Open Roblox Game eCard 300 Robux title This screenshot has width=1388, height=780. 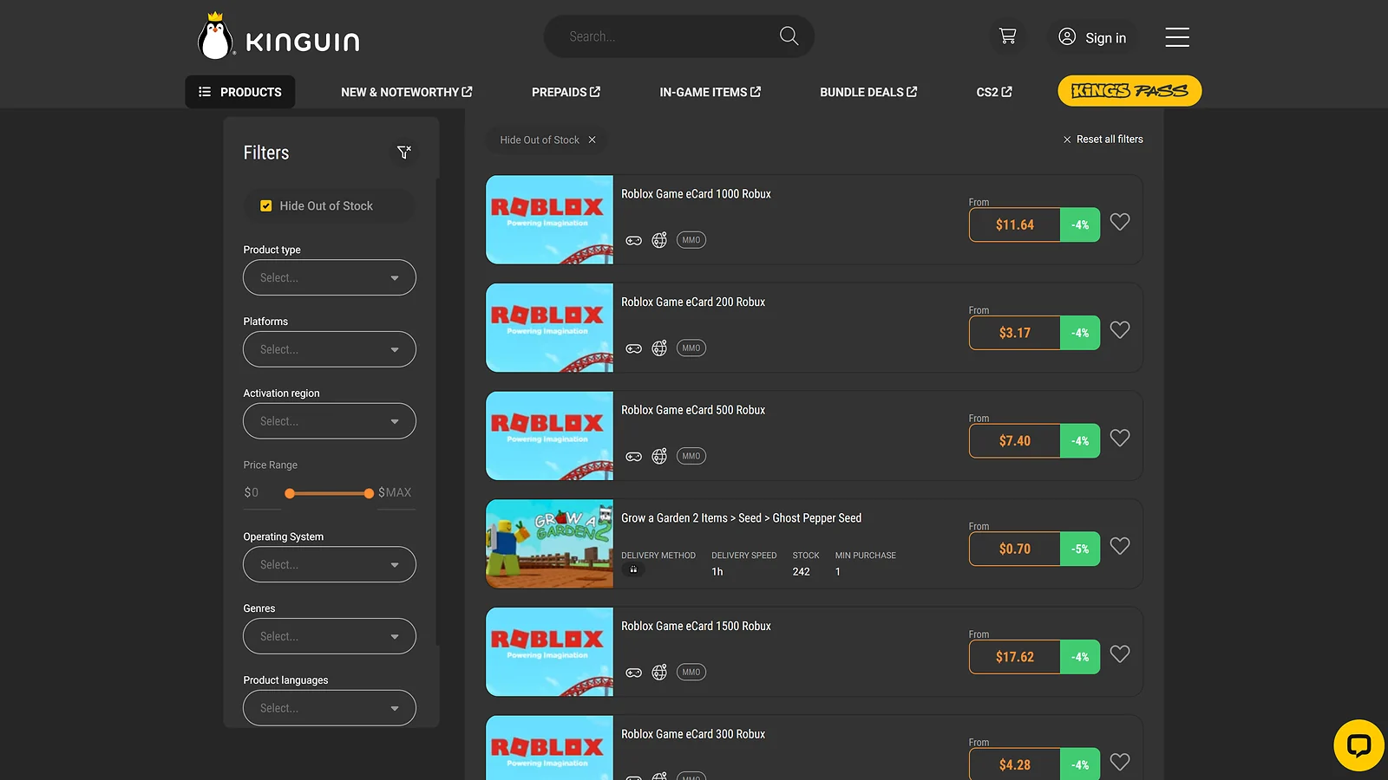coord(693,734)
